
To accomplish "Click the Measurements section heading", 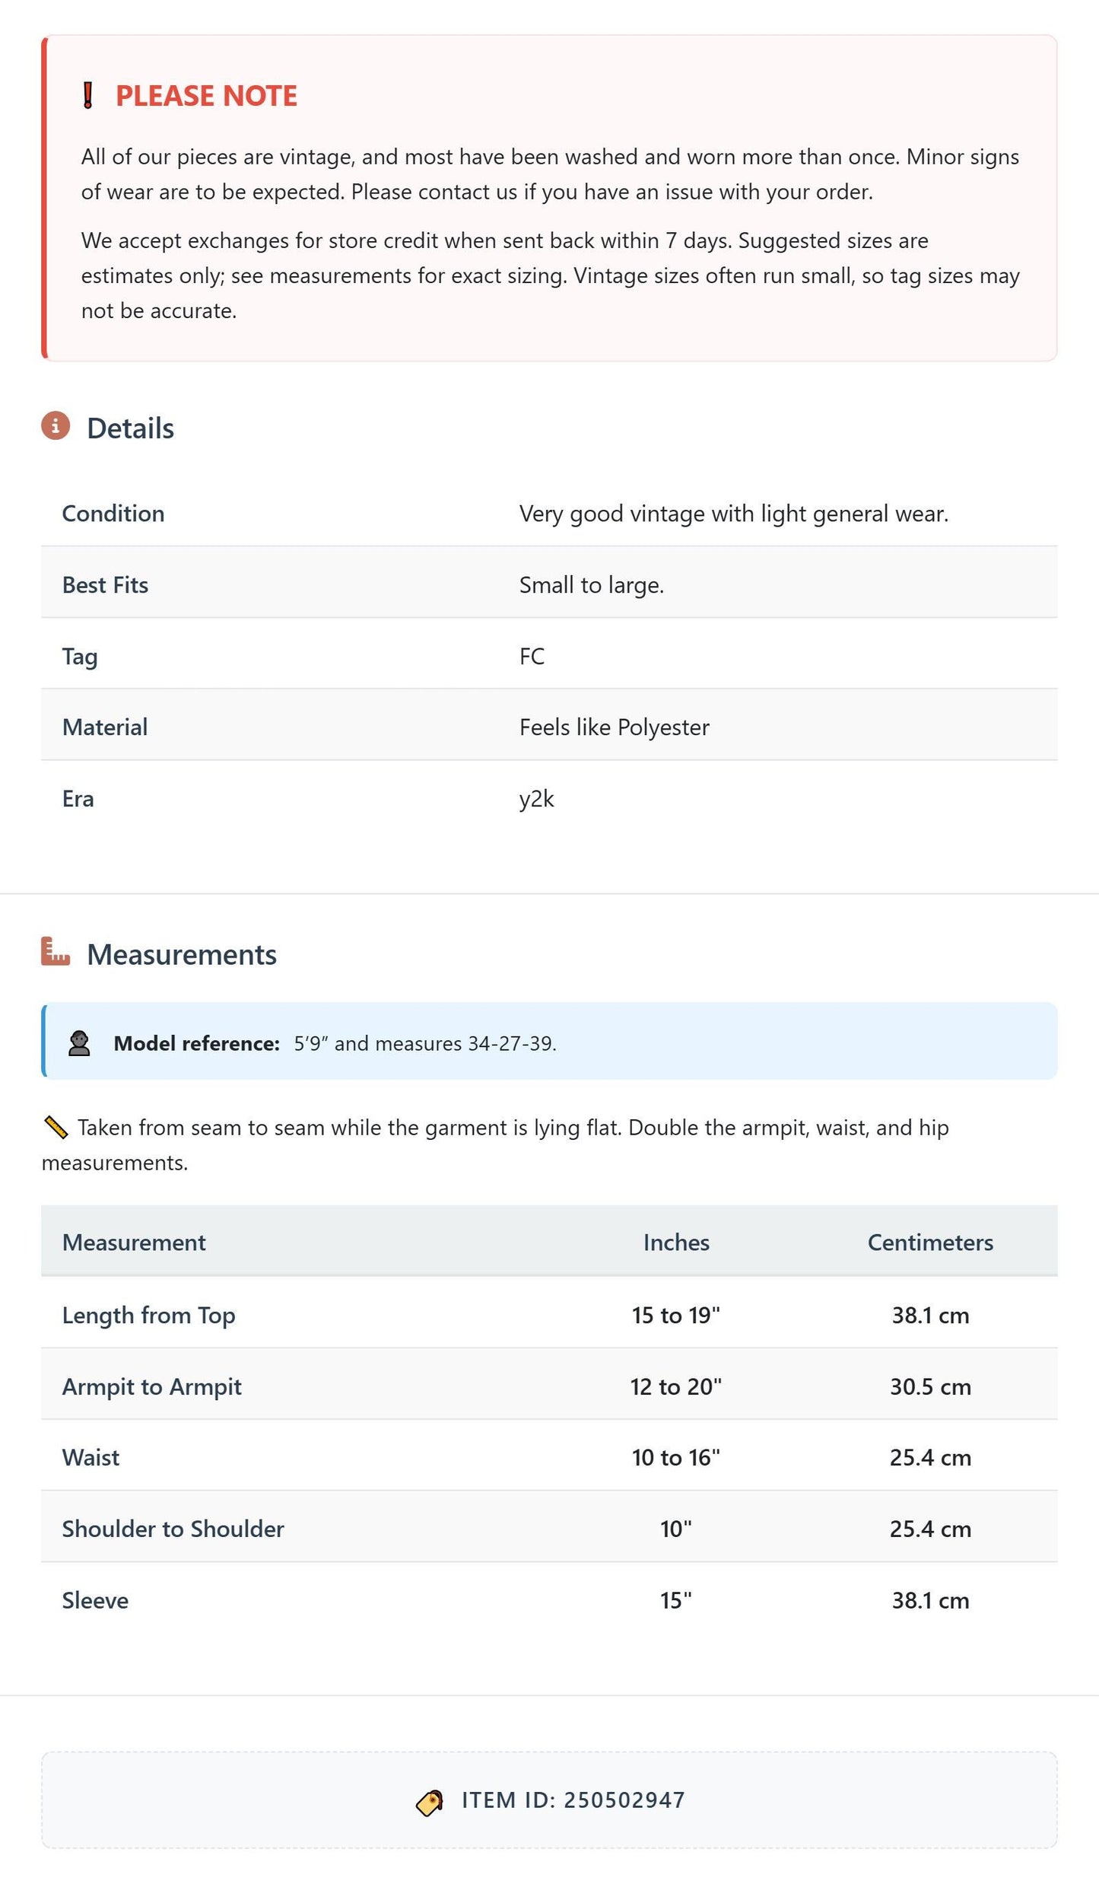I will click(x=182, y=955).
